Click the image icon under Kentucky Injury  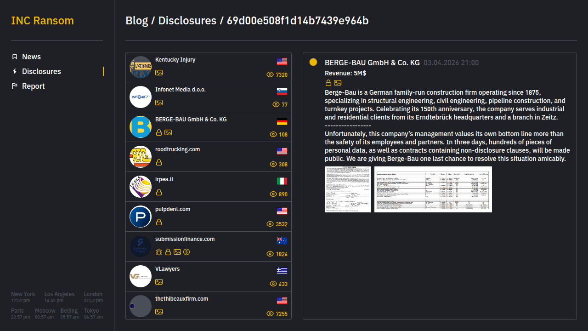point(159,73)
